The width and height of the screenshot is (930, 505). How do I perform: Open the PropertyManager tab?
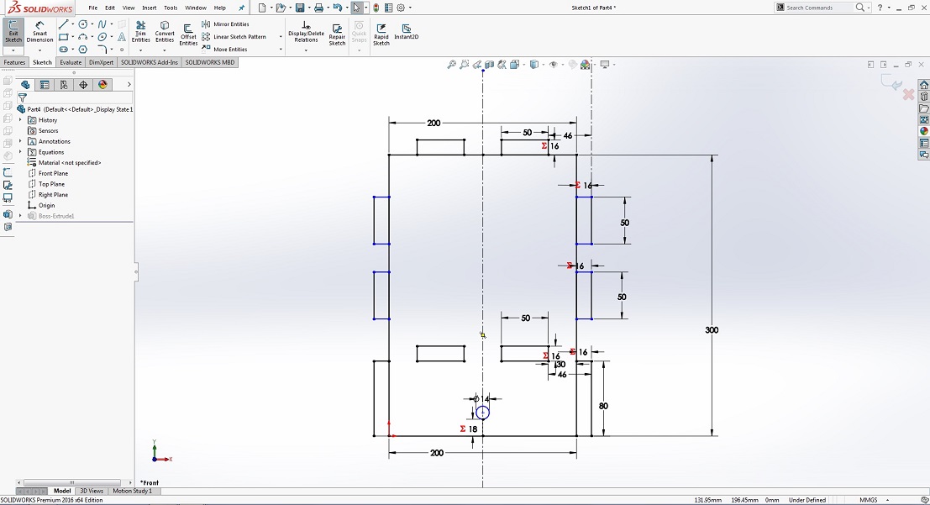coord(45,85)
